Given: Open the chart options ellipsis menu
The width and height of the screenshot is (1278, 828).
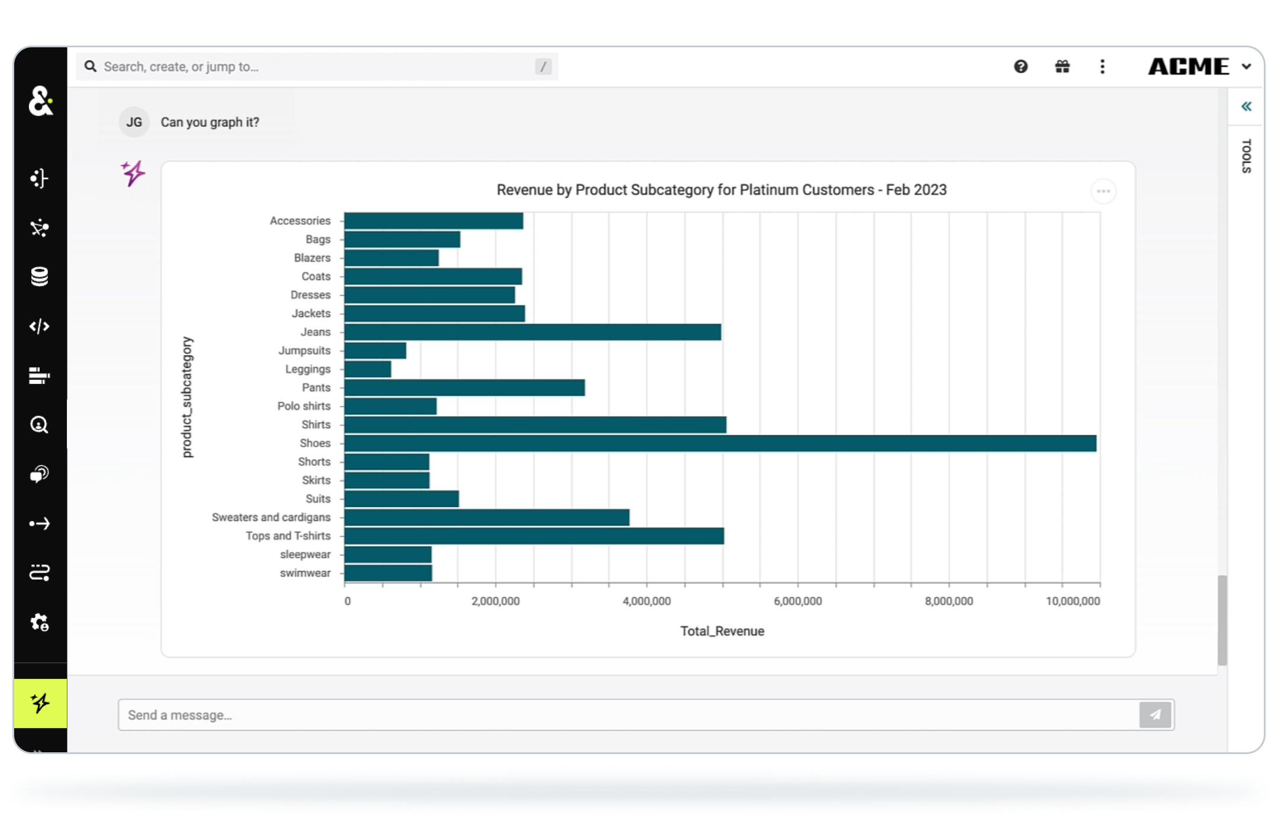Looking at the screenshot, I should [x=1103, y=191].
